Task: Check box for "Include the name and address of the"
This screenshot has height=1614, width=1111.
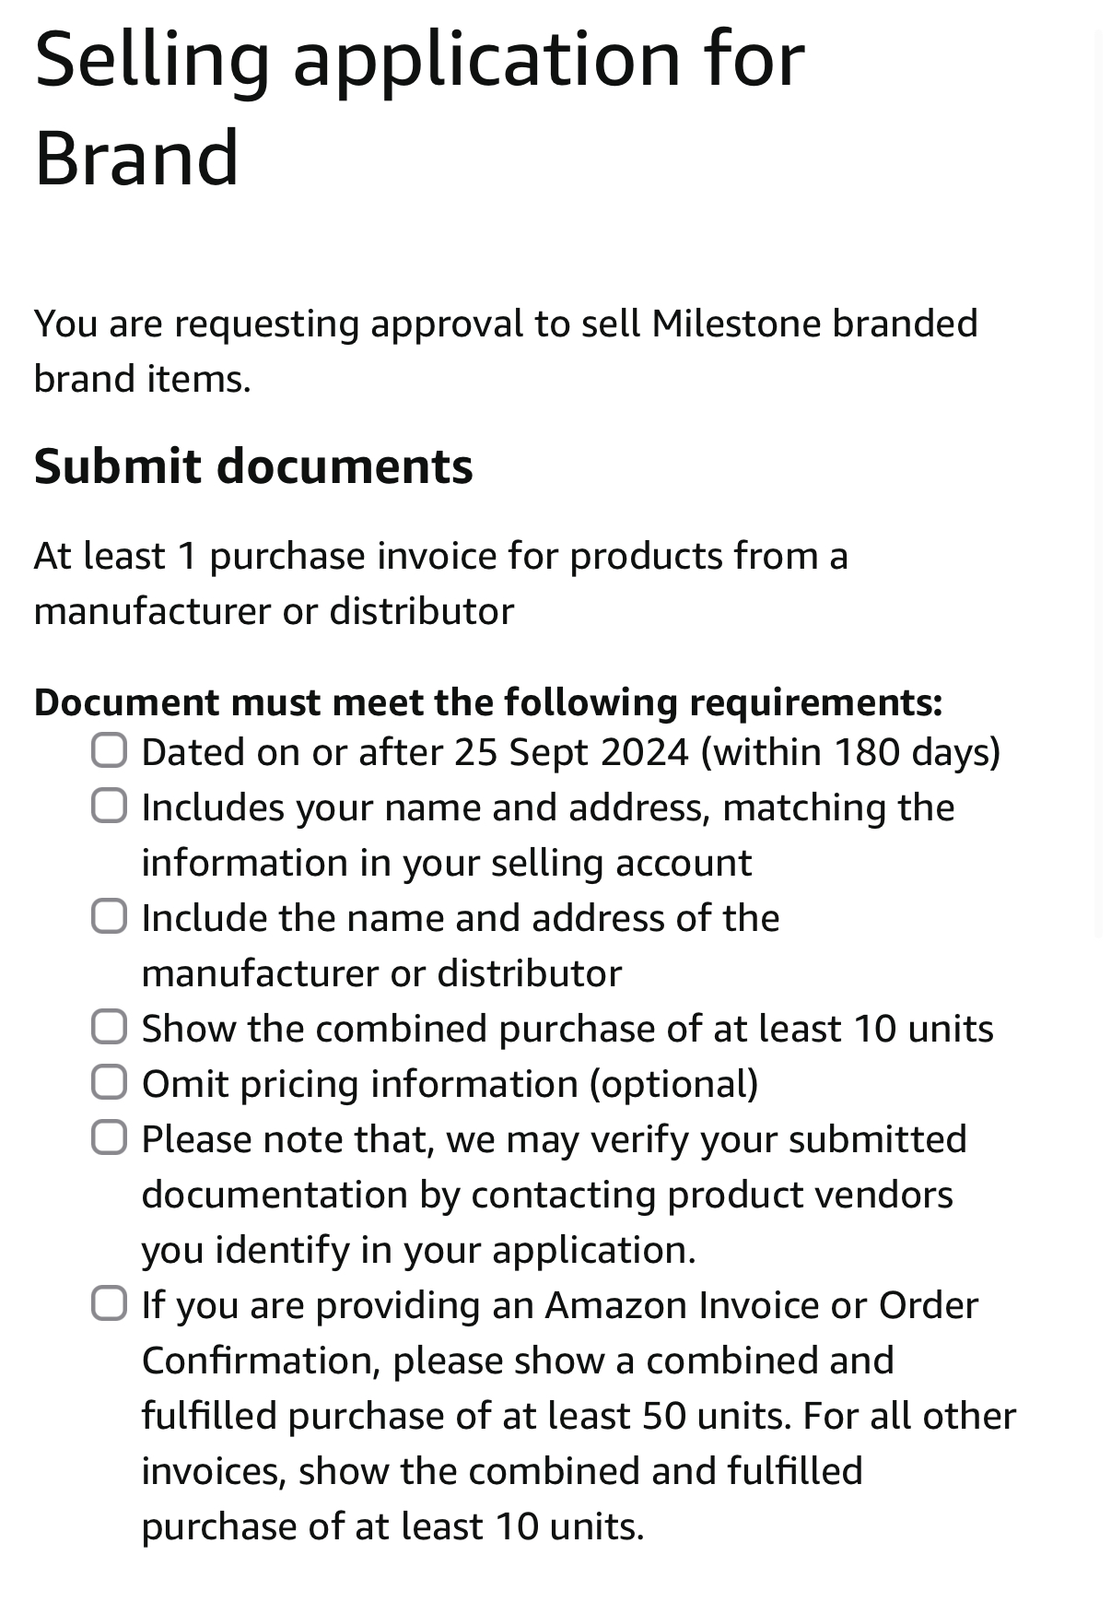Action: pyautogui.click(x=109, y=916)
